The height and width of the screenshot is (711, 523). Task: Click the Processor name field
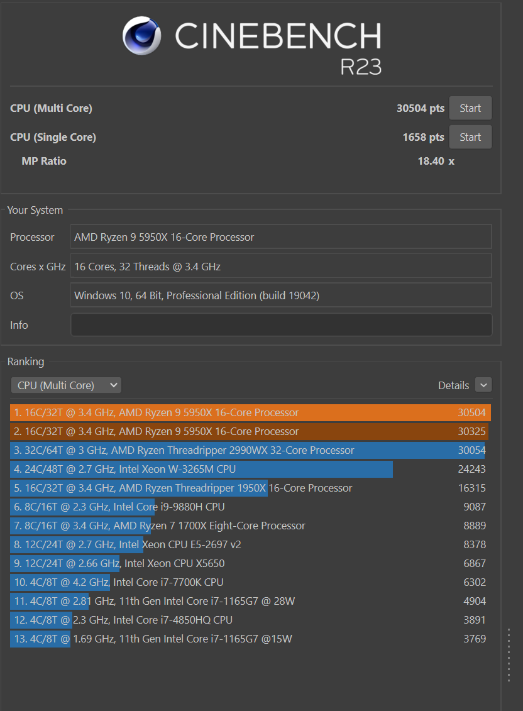[x=281, y=237]
